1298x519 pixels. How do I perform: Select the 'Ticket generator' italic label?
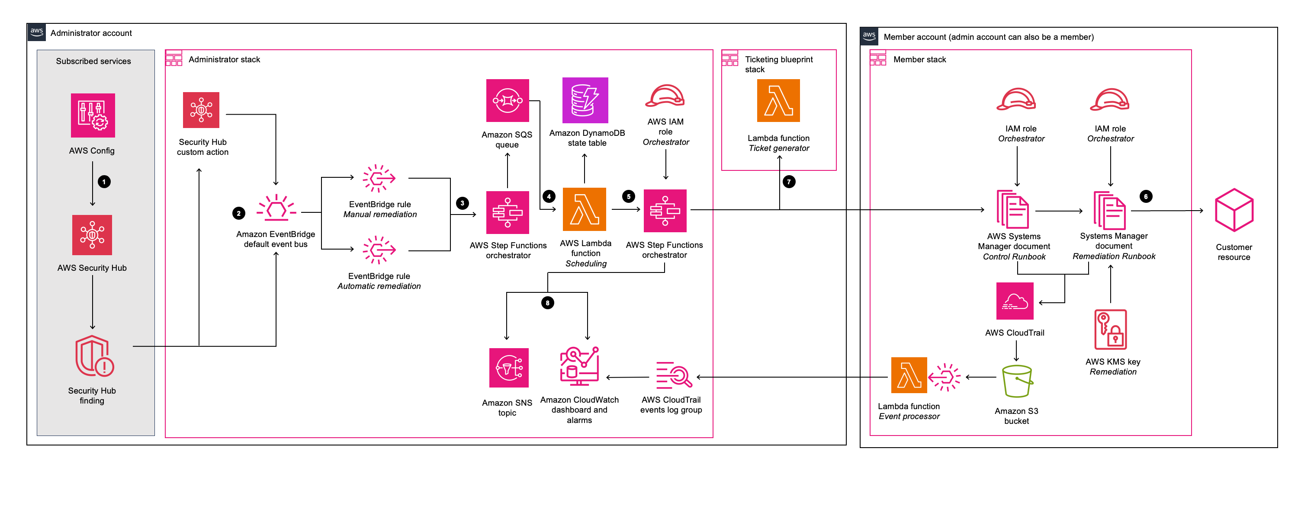779,148
